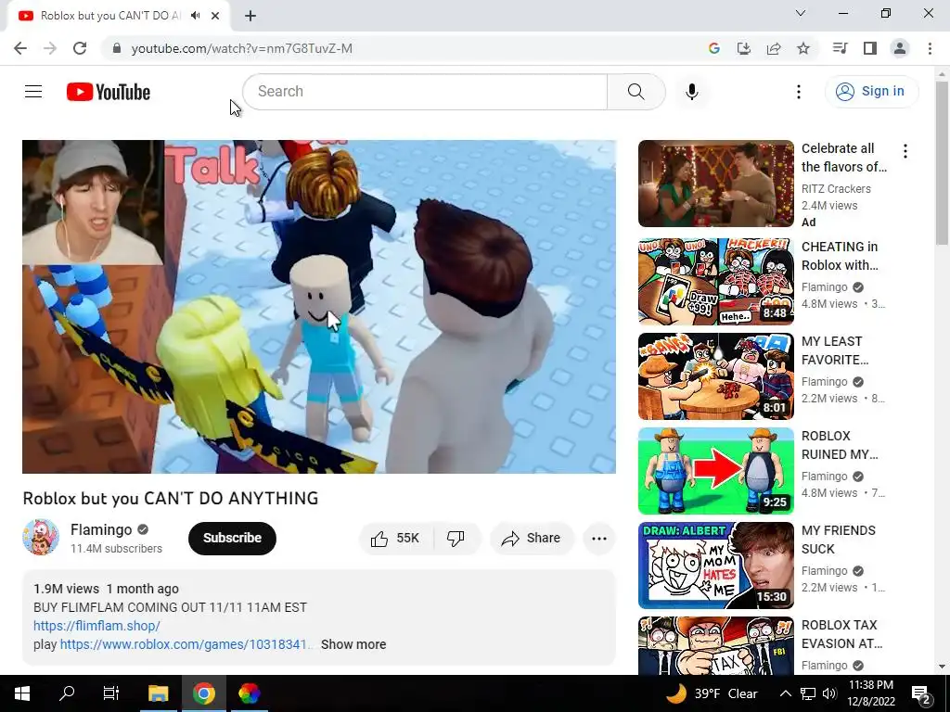Open options menu for RITZ Crackers ad
Viewport: 950px width, 712px height.
(x=905, y=151)
